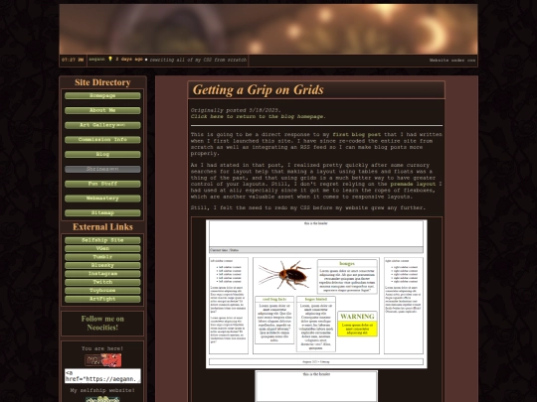
Task: Click the blurred header banner image
Action: pyautogui.click(x=268, y=29)
